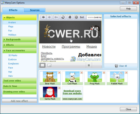This screenshot has height=114, width=140.
Task: Remove the Frog Mask via red X
Action: click(104, 72)
